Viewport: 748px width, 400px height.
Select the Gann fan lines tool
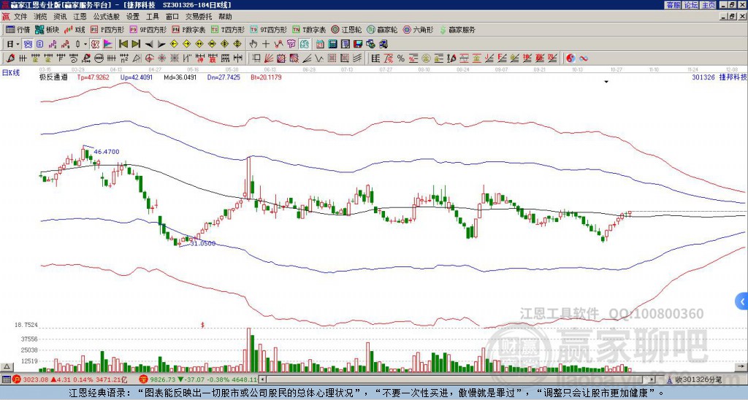point(269,58)
